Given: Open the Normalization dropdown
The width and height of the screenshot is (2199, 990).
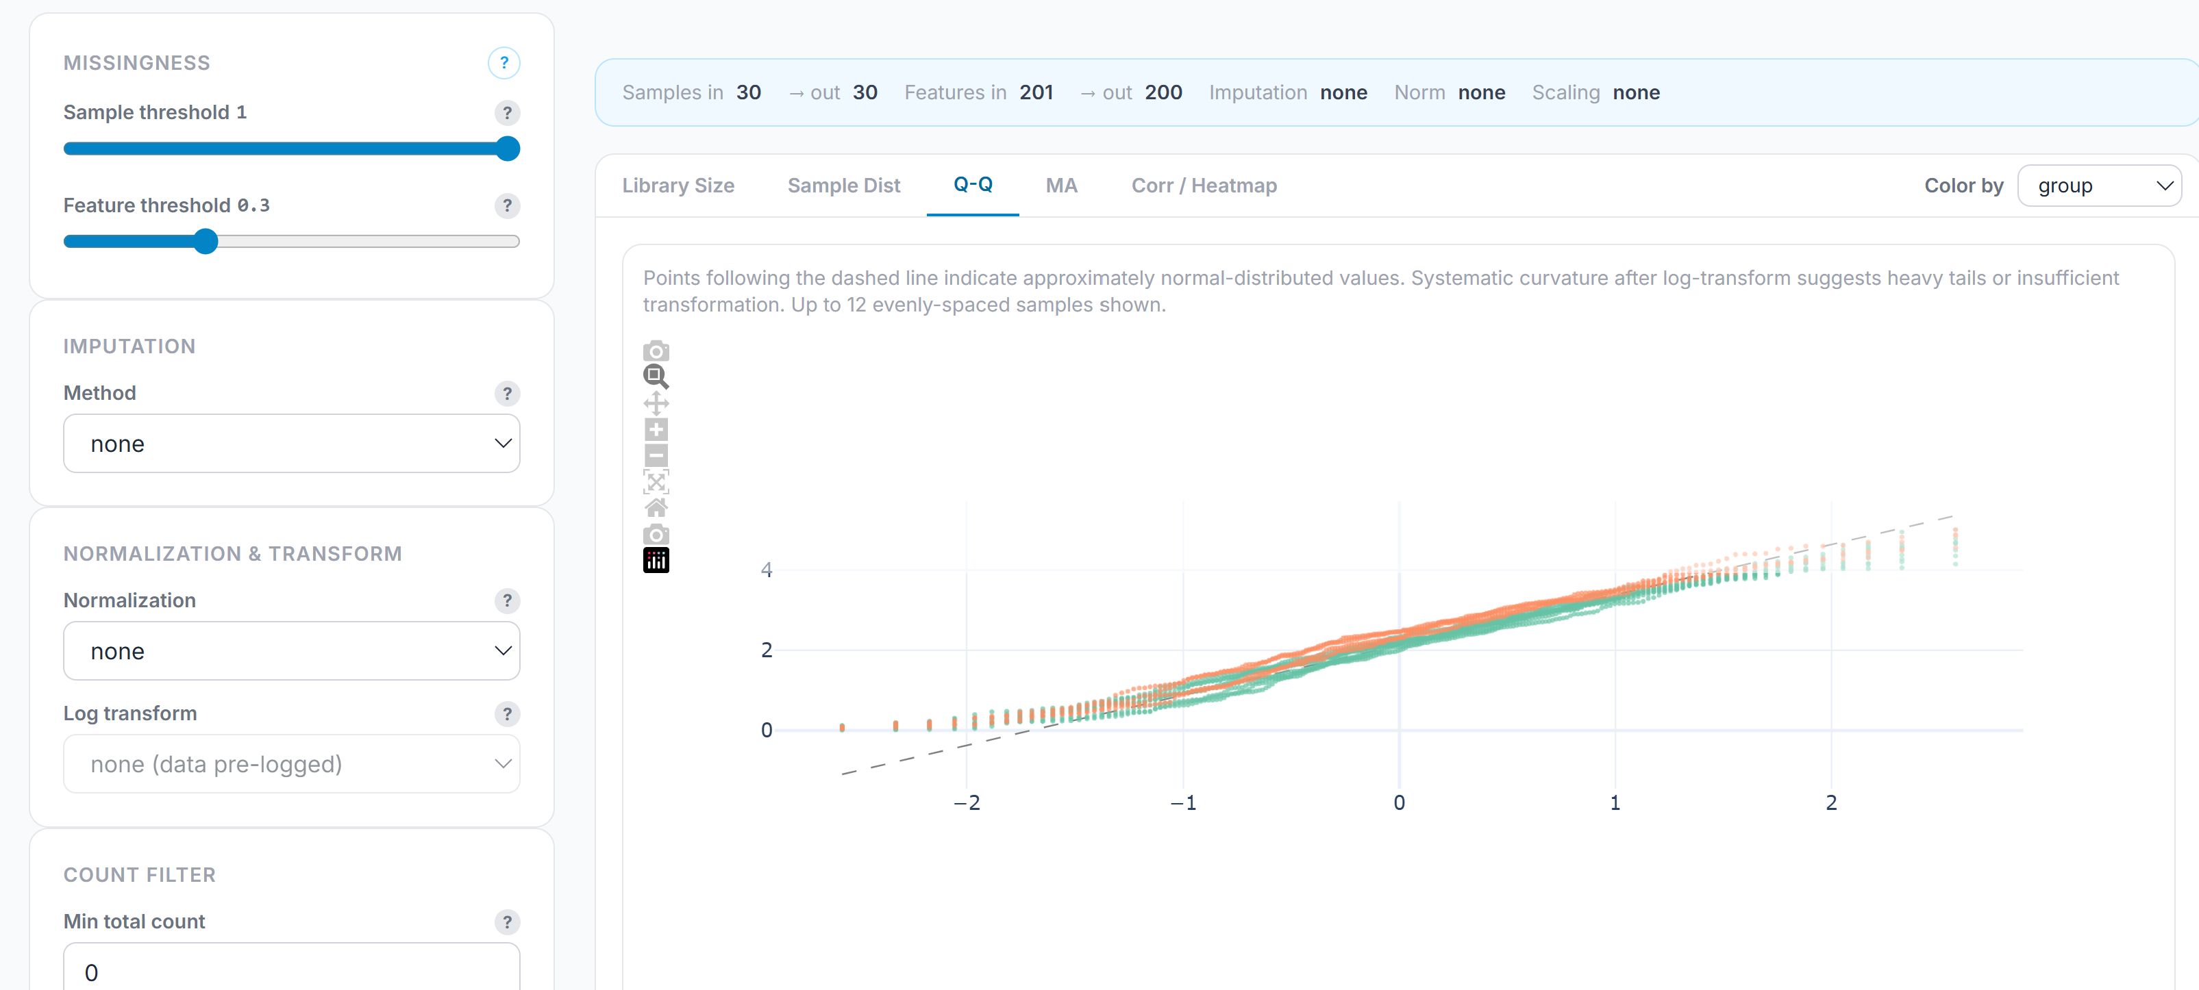Looking at the screenshot, I should coord(291,650).
